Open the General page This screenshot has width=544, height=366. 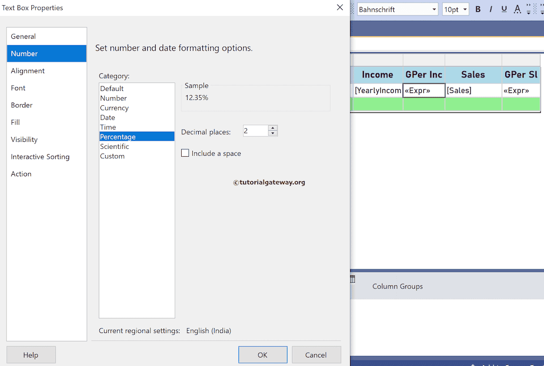coord(47,37)
